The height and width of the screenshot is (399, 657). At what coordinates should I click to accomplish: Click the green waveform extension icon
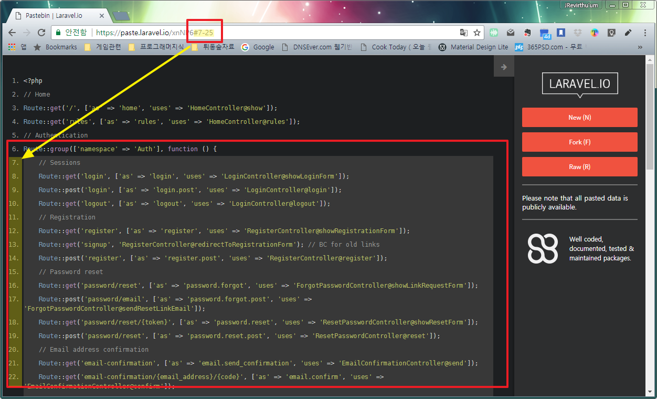(x=494, y=33)
